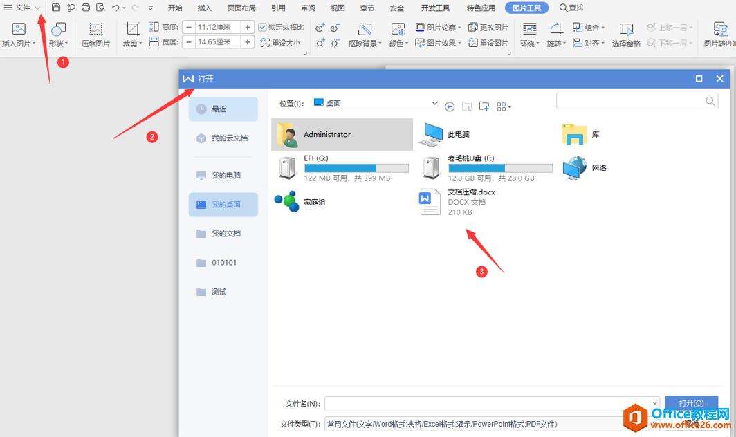
Task: Click the Remove Background icon
Action: pos(365,29)
